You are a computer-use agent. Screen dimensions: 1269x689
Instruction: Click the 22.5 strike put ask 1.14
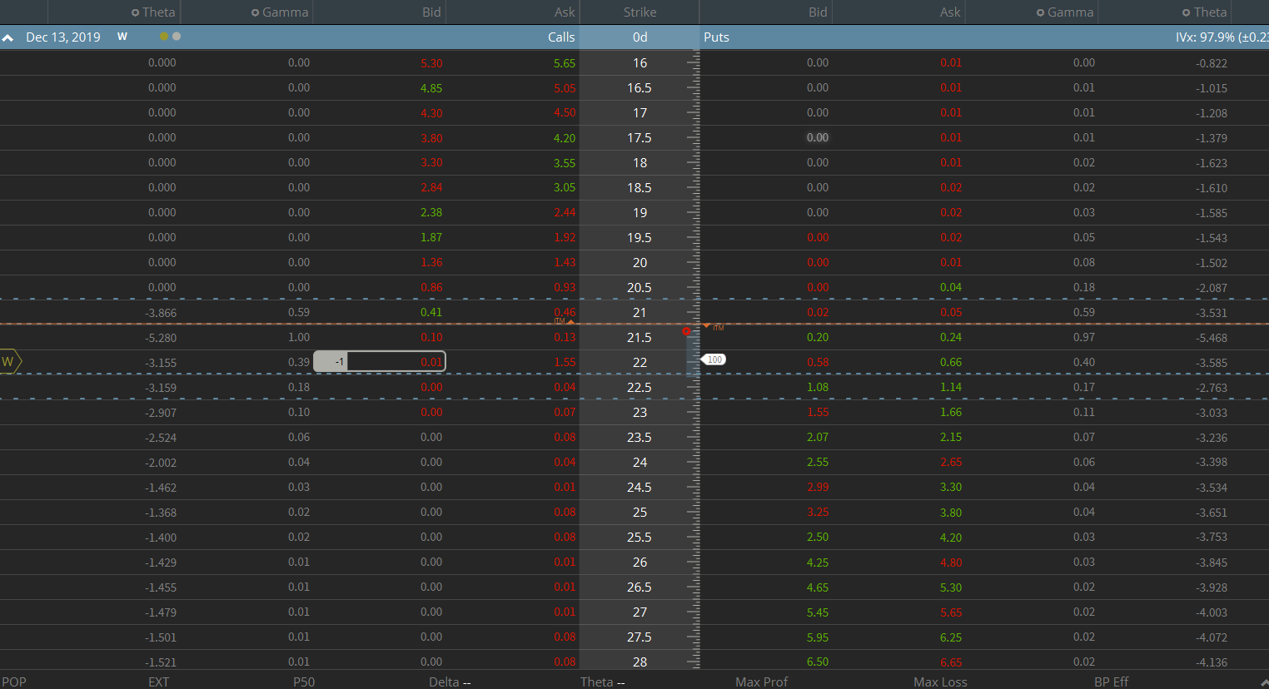pyautogui.click(x=950, y=387)
